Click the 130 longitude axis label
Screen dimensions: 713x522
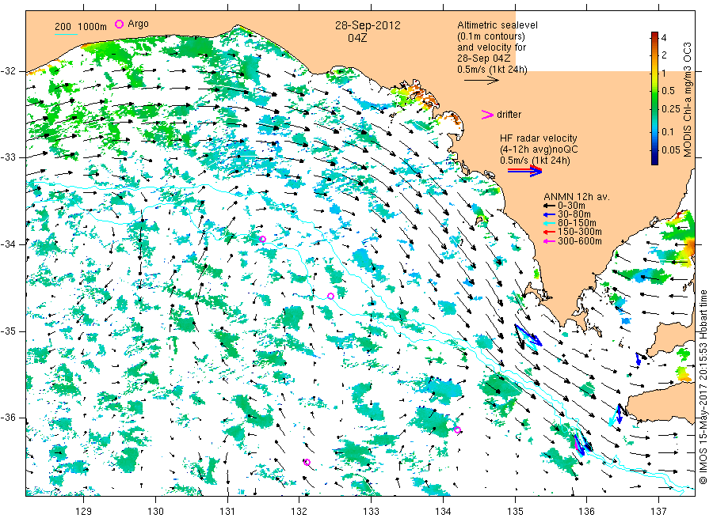(155, 512)
